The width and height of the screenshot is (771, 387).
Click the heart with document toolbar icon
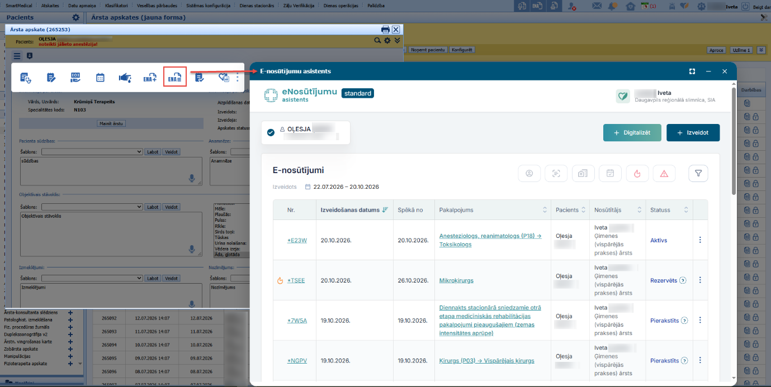224,78
